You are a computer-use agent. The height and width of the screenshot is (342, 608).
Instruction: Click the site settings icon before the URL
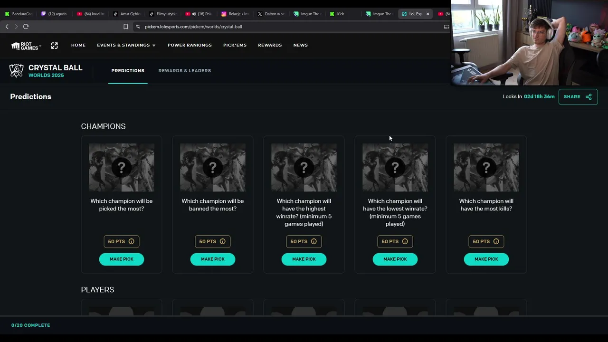(x=138, y=27)
